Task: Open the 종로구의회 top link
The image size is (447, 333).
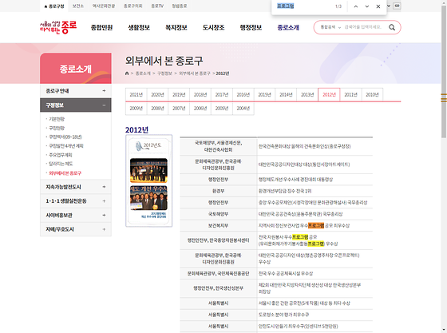Action: pos(133,6)
